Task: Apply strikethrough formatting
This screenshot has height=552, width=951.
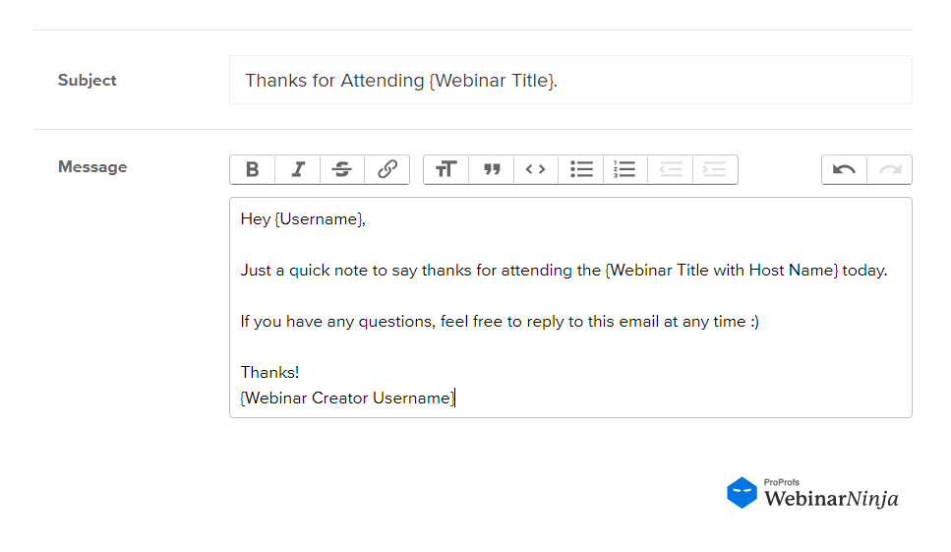Action: point(342,169)
